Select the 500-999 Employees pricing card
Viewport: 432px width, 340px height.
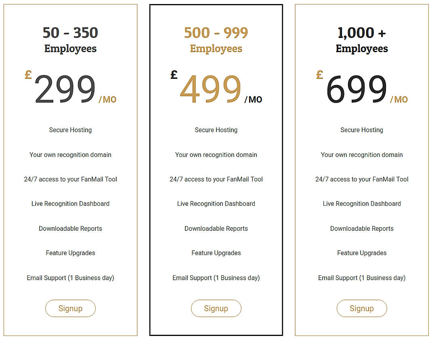(216, 170)
